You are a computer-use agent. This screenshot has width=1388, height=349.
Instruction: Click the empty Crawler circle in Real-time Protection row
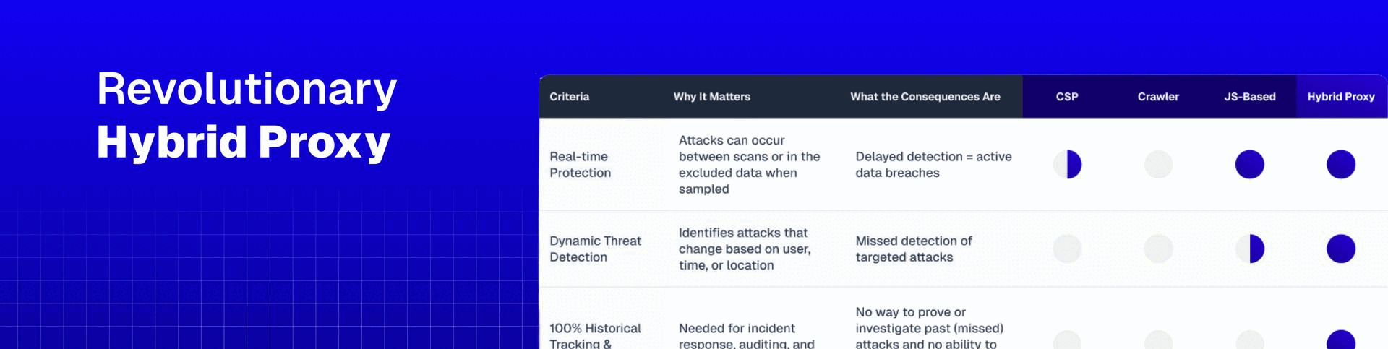[1158, 165]
